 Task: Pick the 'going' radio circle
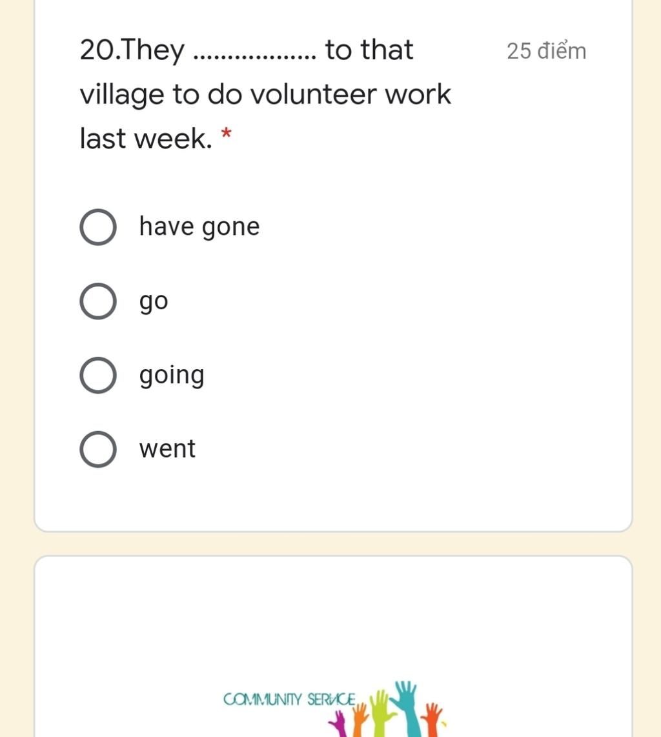tap(97, 375)
